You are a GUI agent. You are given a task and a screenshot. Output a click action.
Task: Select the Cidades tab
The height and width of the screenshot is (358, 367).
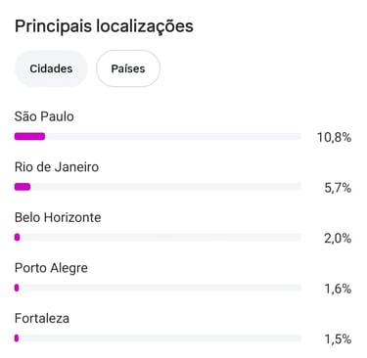51,68
